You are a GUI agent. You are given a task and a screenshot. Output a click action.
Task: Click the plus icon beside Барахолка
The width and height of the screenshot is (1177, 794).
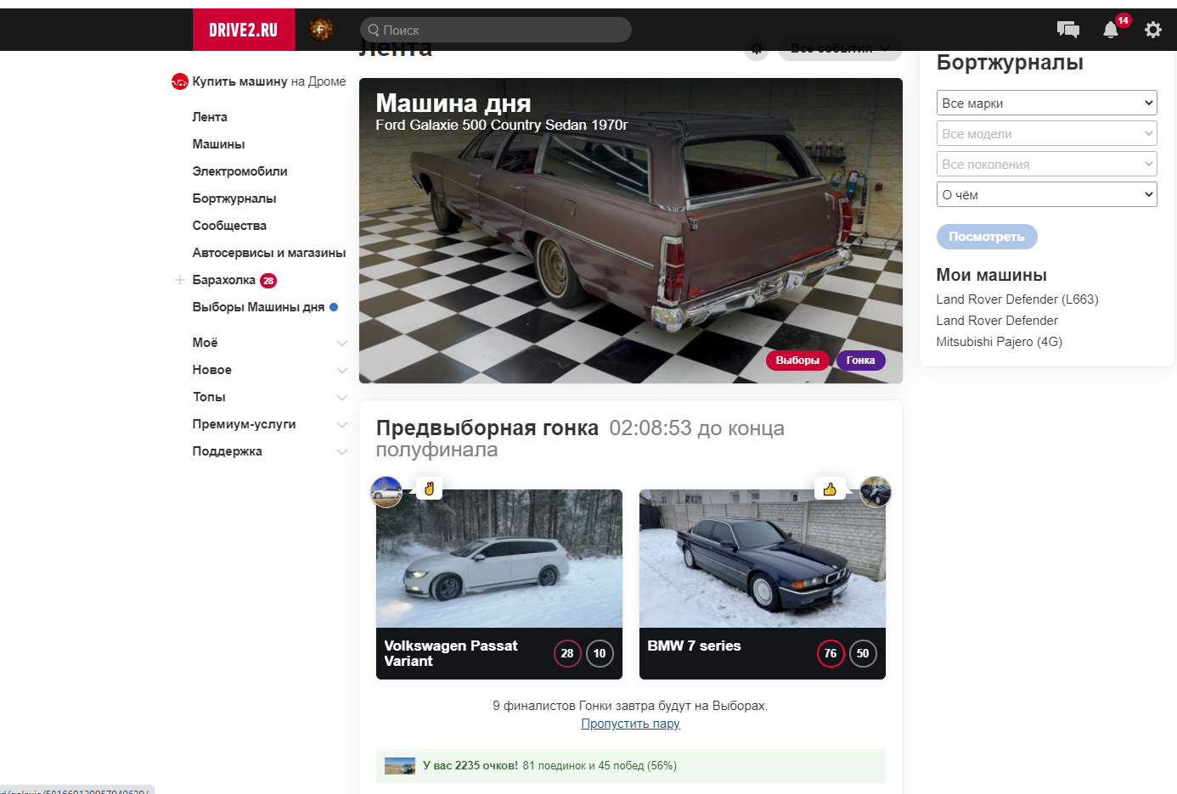[179, 280]
